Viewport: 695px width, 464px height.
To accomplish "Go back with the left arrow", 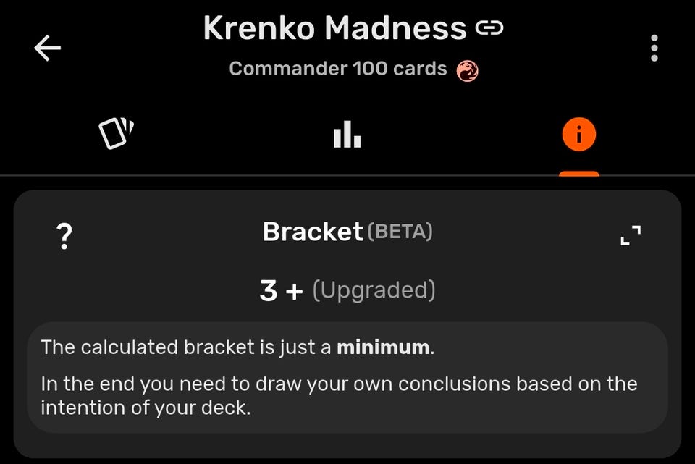I will point(48,48).
